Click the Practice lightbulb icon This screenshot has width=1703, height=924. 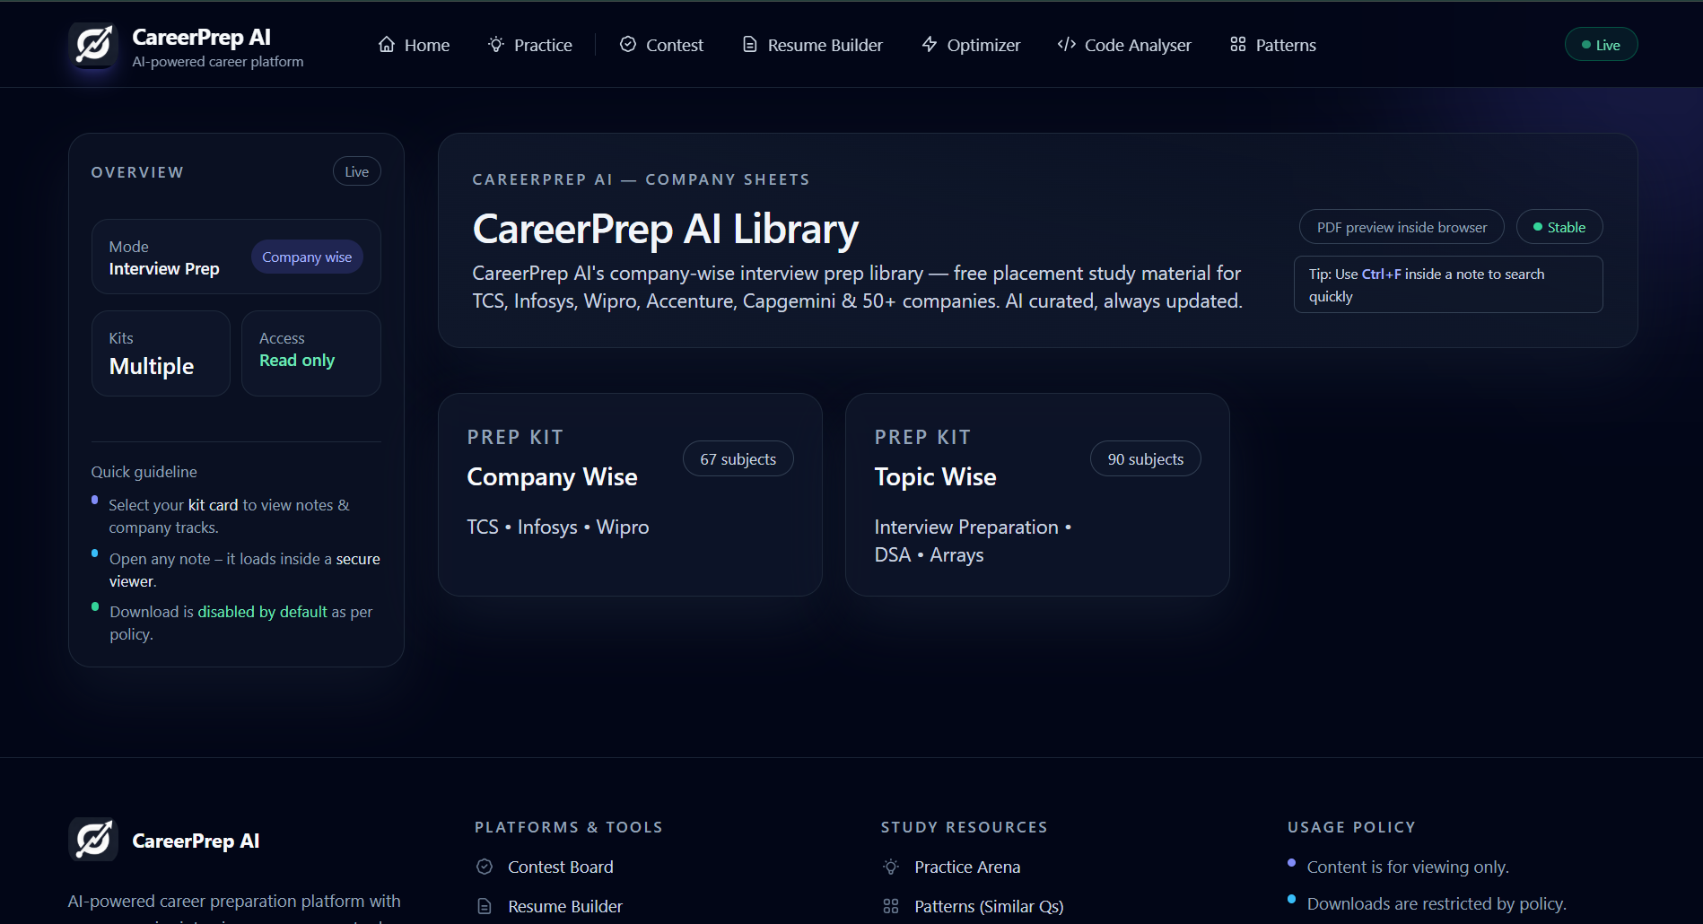pyautogui.click(x=496, y=45)
